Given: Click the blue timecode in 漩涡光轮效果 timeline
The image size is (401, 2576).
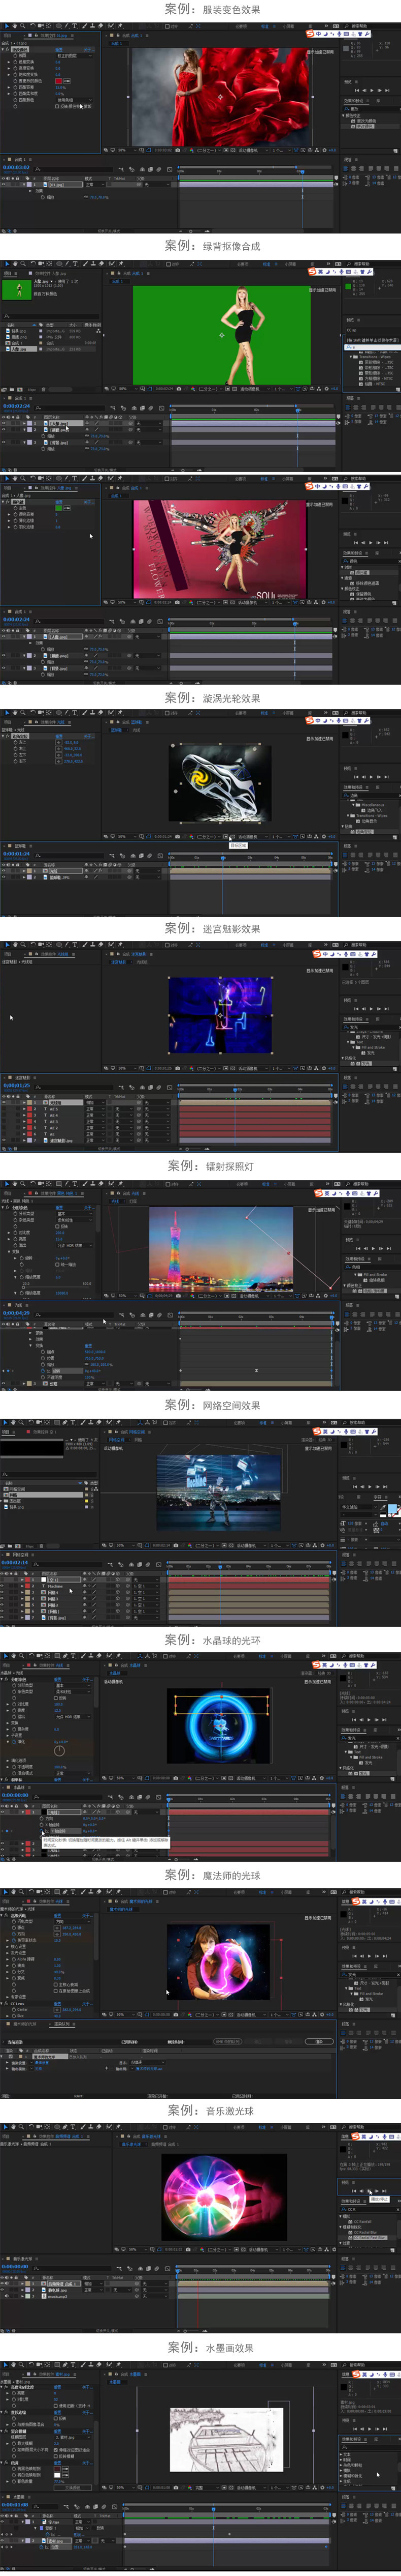Looking at the screenshot, I should (x=15, y=853).
